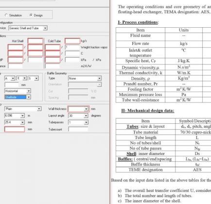Click the empty tube pitch mm field

[x=15, y=129]
